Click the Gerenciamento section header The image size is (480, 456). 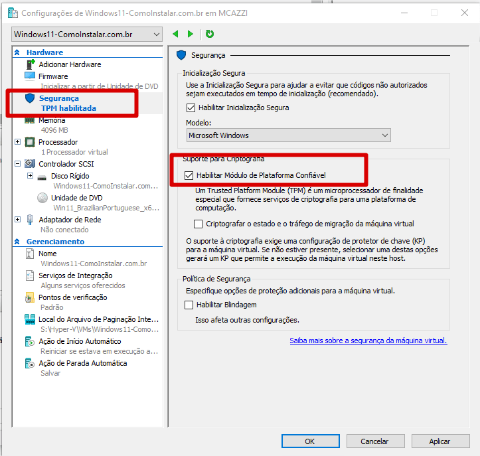(x=55, y=242)
